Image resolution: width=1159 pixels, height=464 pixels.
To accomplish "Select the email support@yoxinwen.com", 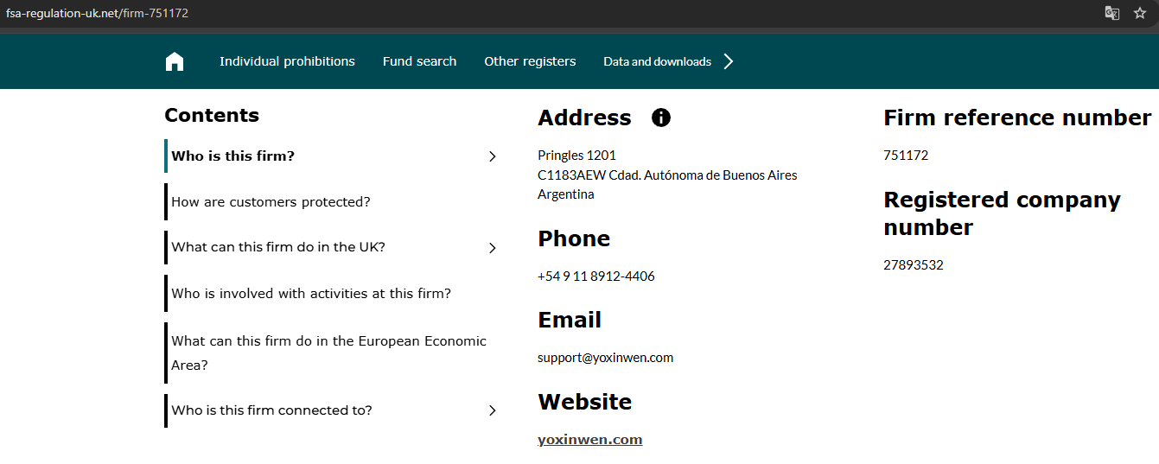I will pyautogui.click(x=605, y=358).
